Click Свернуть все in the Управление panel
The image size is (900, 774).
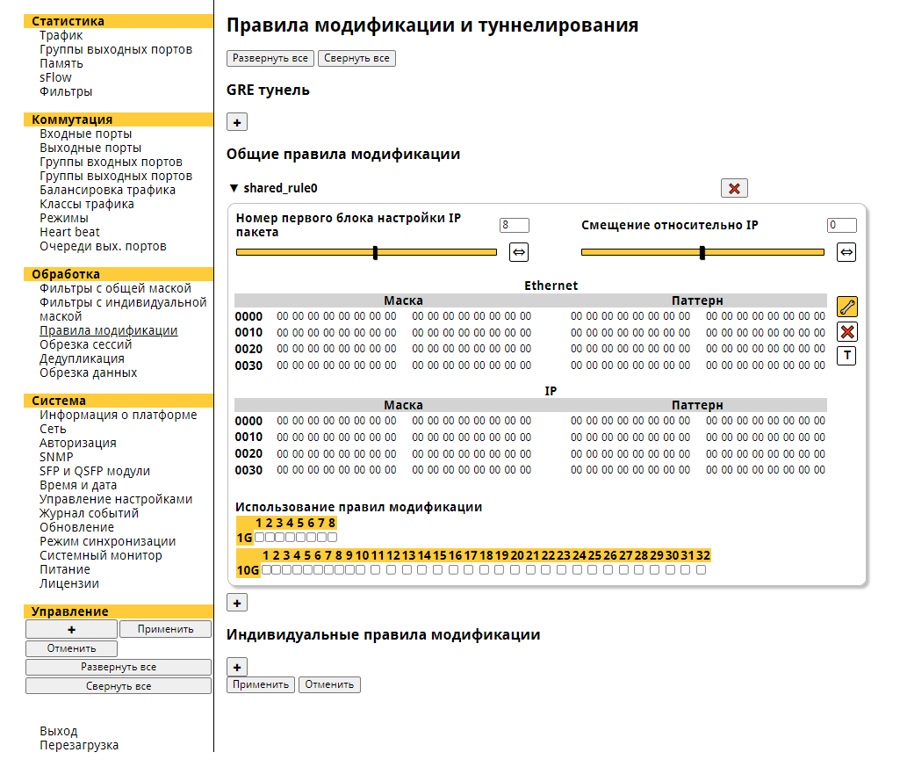pos(119,686)
